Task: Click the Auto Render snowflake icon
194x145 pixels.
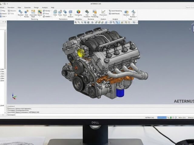Action: [26, 12]
